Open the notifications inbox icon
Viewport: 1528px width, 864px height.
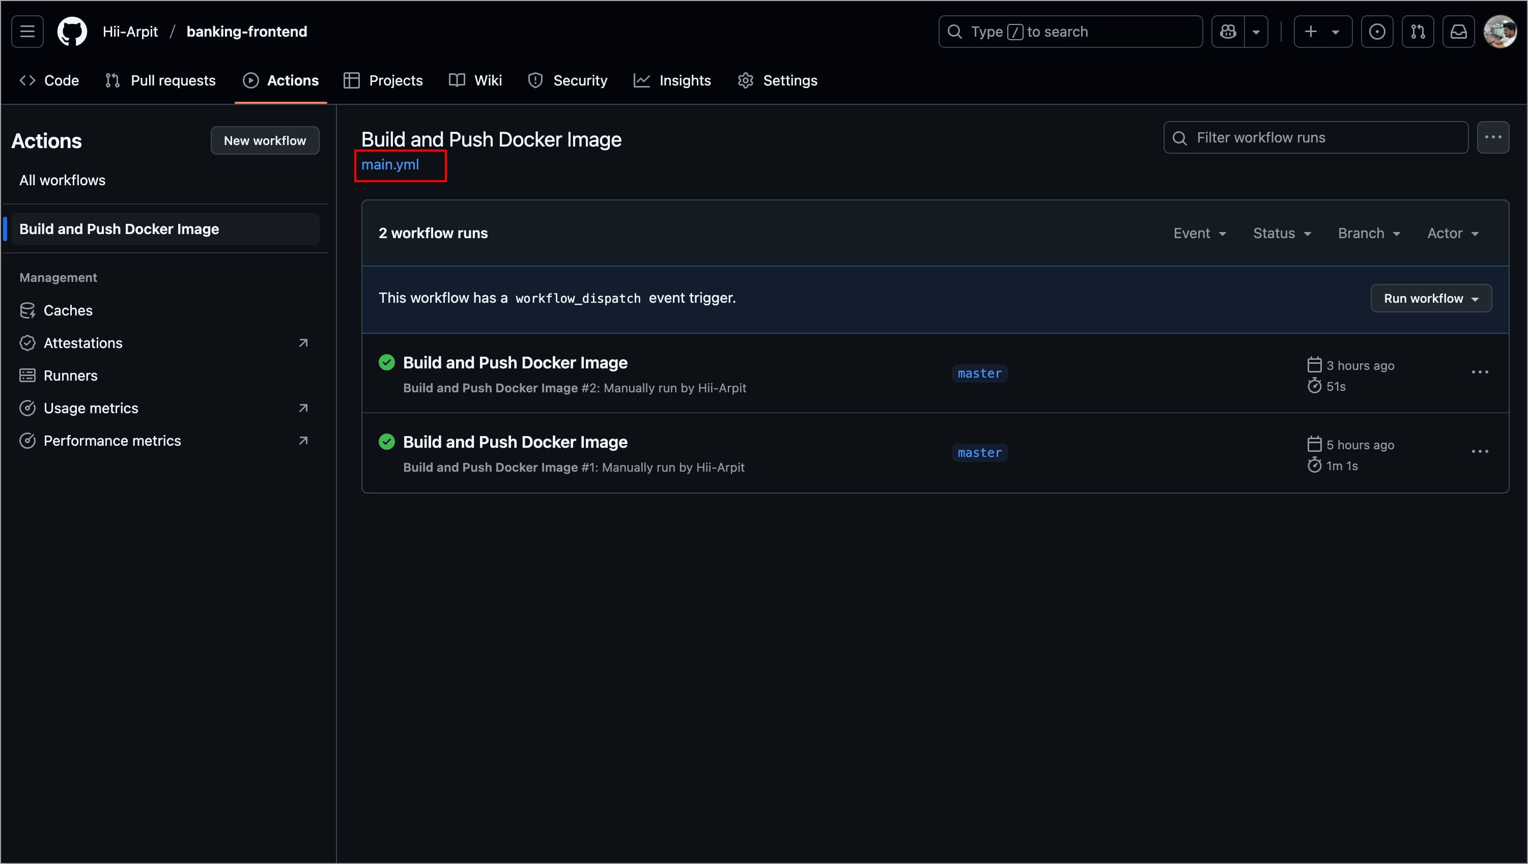pyautogui.click(x=1459, y=32)
